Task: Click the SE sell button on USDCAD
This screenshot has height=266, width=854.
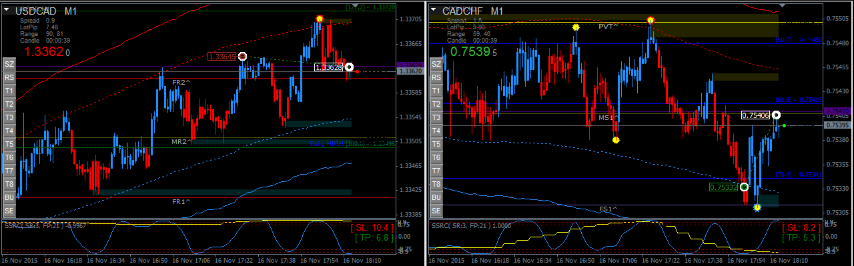Action: click(x=9, y=211)
